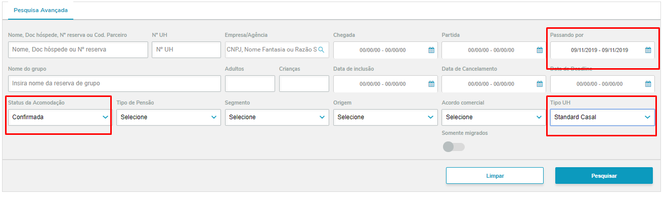Focus the Nº UH input field
Screen dimensions: 665x200
tap(187, 49)
